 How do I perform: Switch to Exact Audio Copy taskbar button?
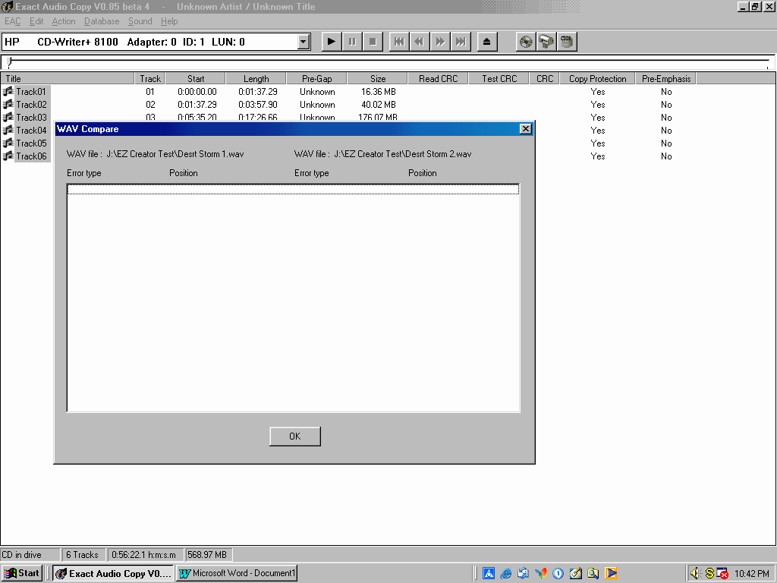coord(114,573)
